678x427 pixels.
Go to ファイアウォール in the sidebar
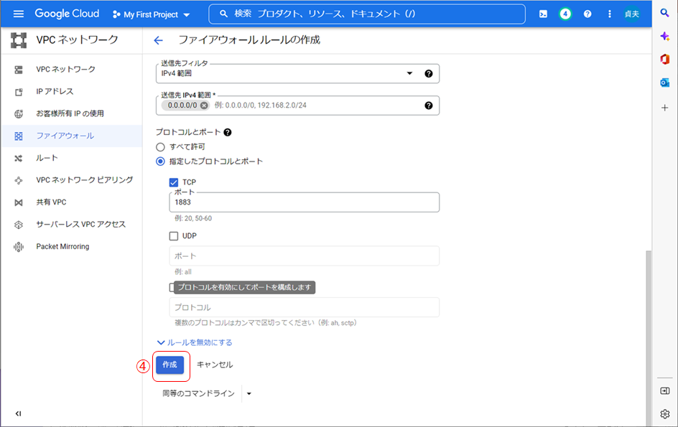point(65,136)
